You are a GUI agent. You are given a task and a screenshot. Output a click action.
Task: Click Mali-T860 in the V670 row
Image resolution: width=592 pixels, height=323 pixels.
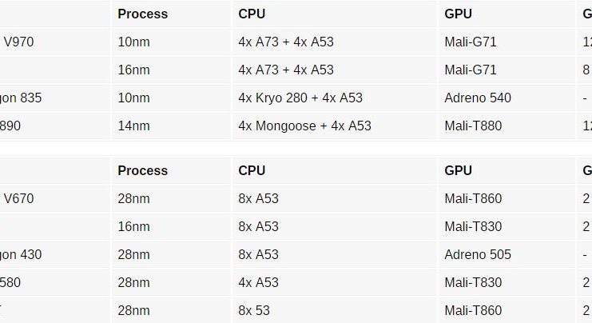[473, 199]
